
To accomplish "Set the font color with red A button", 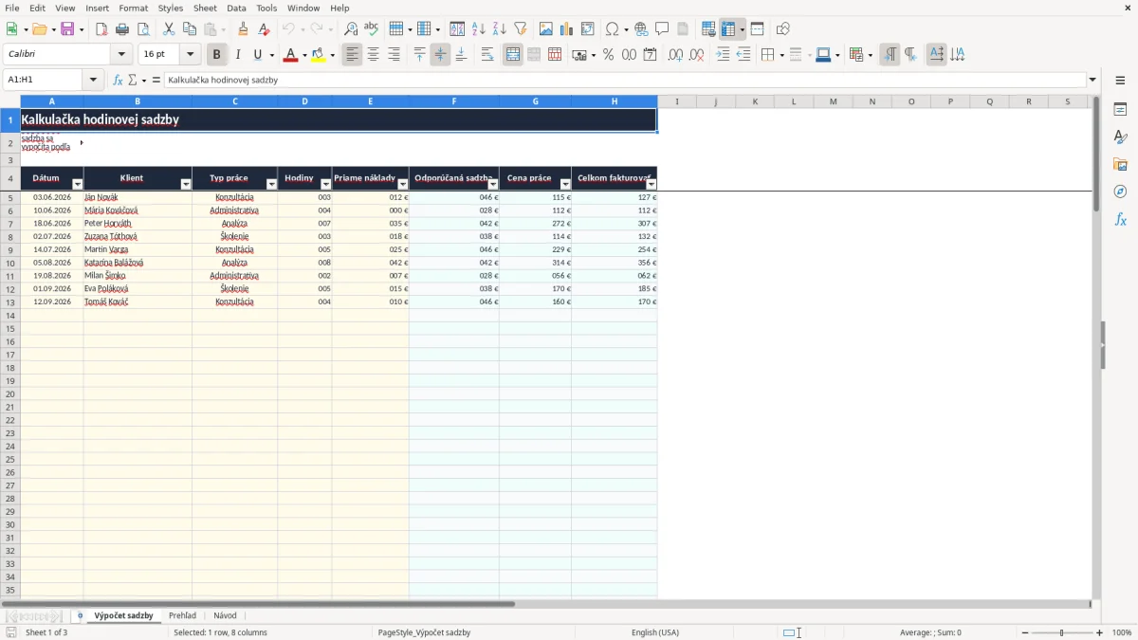I will click(290, 55).
